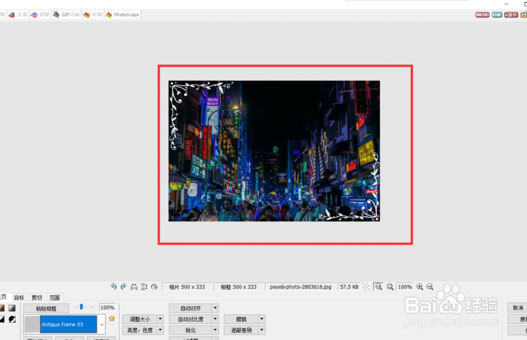Click the 朦胧 (Bloom) button
This screenshot has height=340, width=527.
coord(241,319)
